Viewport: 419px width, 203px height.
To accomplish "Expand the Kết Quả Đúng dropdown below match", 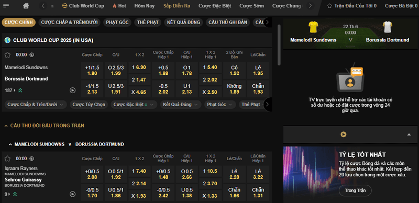I will [x=180, y=105].
